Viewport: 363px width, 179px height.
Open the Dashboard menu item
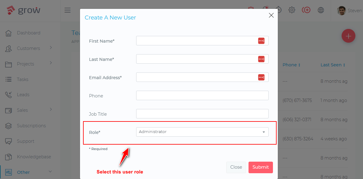tap(29, 33)
